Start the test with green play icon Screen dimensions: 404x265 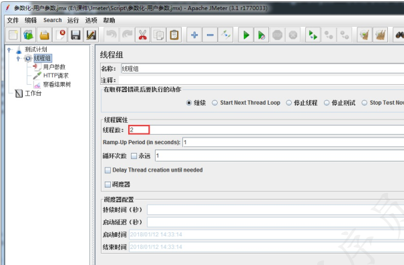pyautogui.click(x=246, y=35)
